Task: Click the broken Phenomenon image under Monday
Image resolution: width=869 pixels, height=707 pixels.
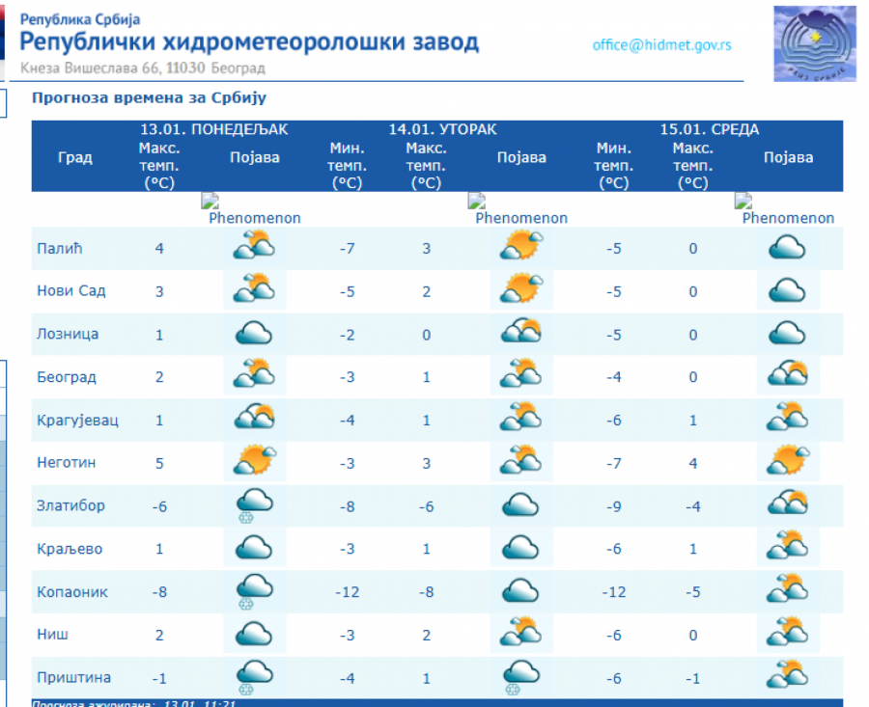Action: 253,209
